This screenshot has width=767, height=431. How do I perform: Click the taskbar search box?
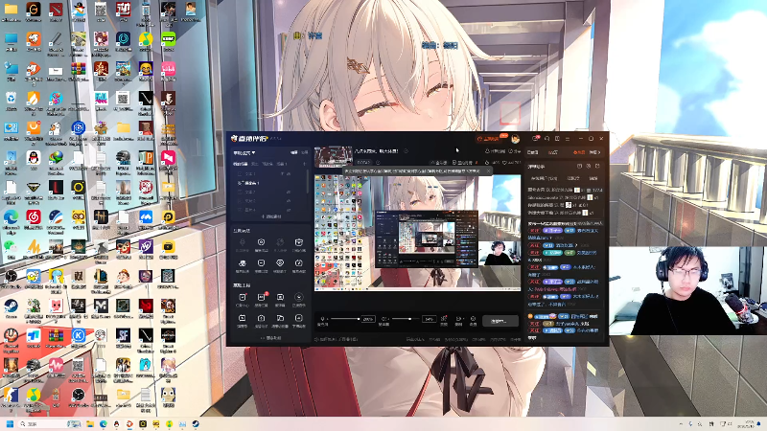[x=49, y=423]
